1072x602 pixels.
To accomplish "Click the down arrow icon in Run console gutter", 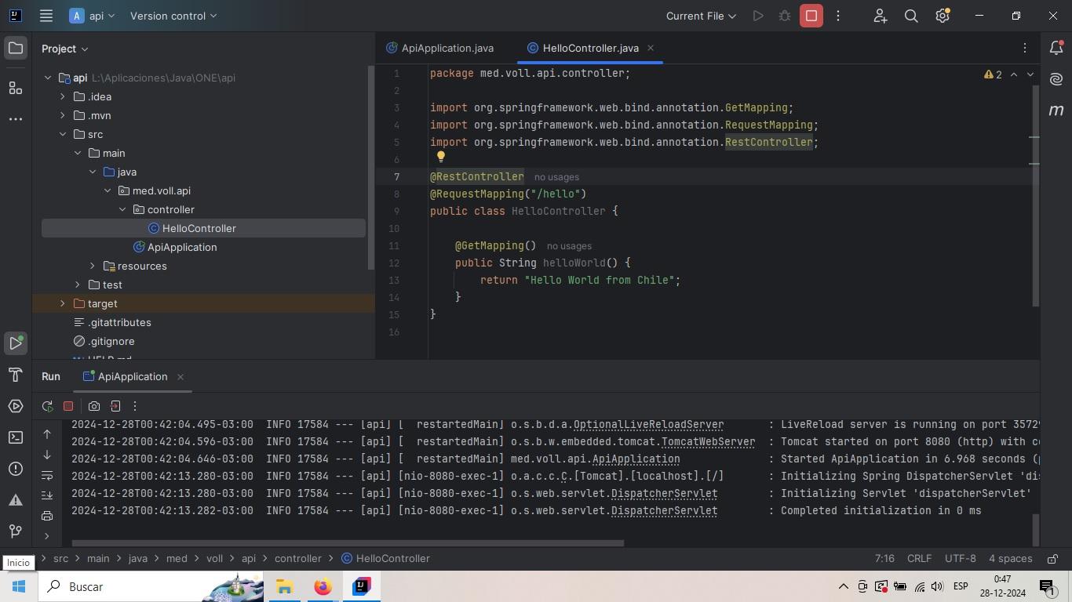I will tap(47, 455).
